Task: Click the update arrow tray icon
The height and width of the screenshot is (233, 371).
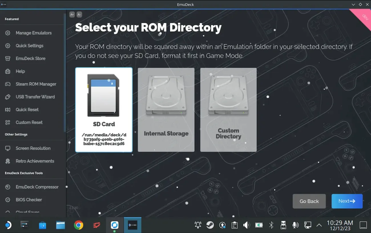Action: pos(222,225)
